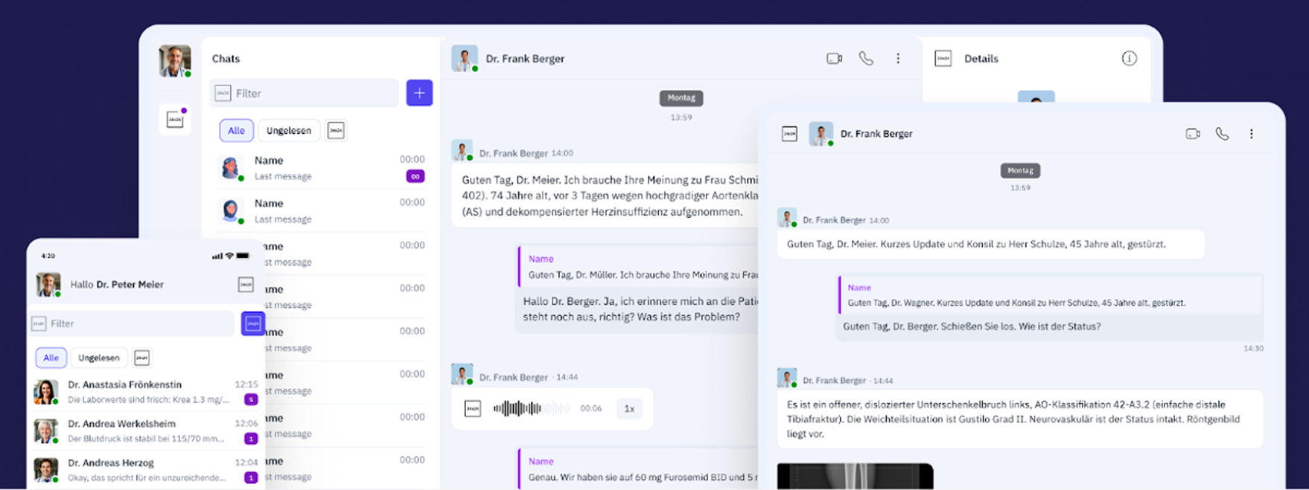Click Dr. Frank Berger name in tablet header
The height and width of the screenshot is (490, 1309).
coord(876,134)
